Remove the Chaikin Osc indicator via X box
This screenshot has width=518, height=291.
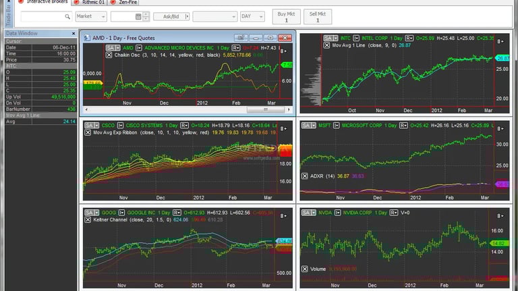coord(109,55)
